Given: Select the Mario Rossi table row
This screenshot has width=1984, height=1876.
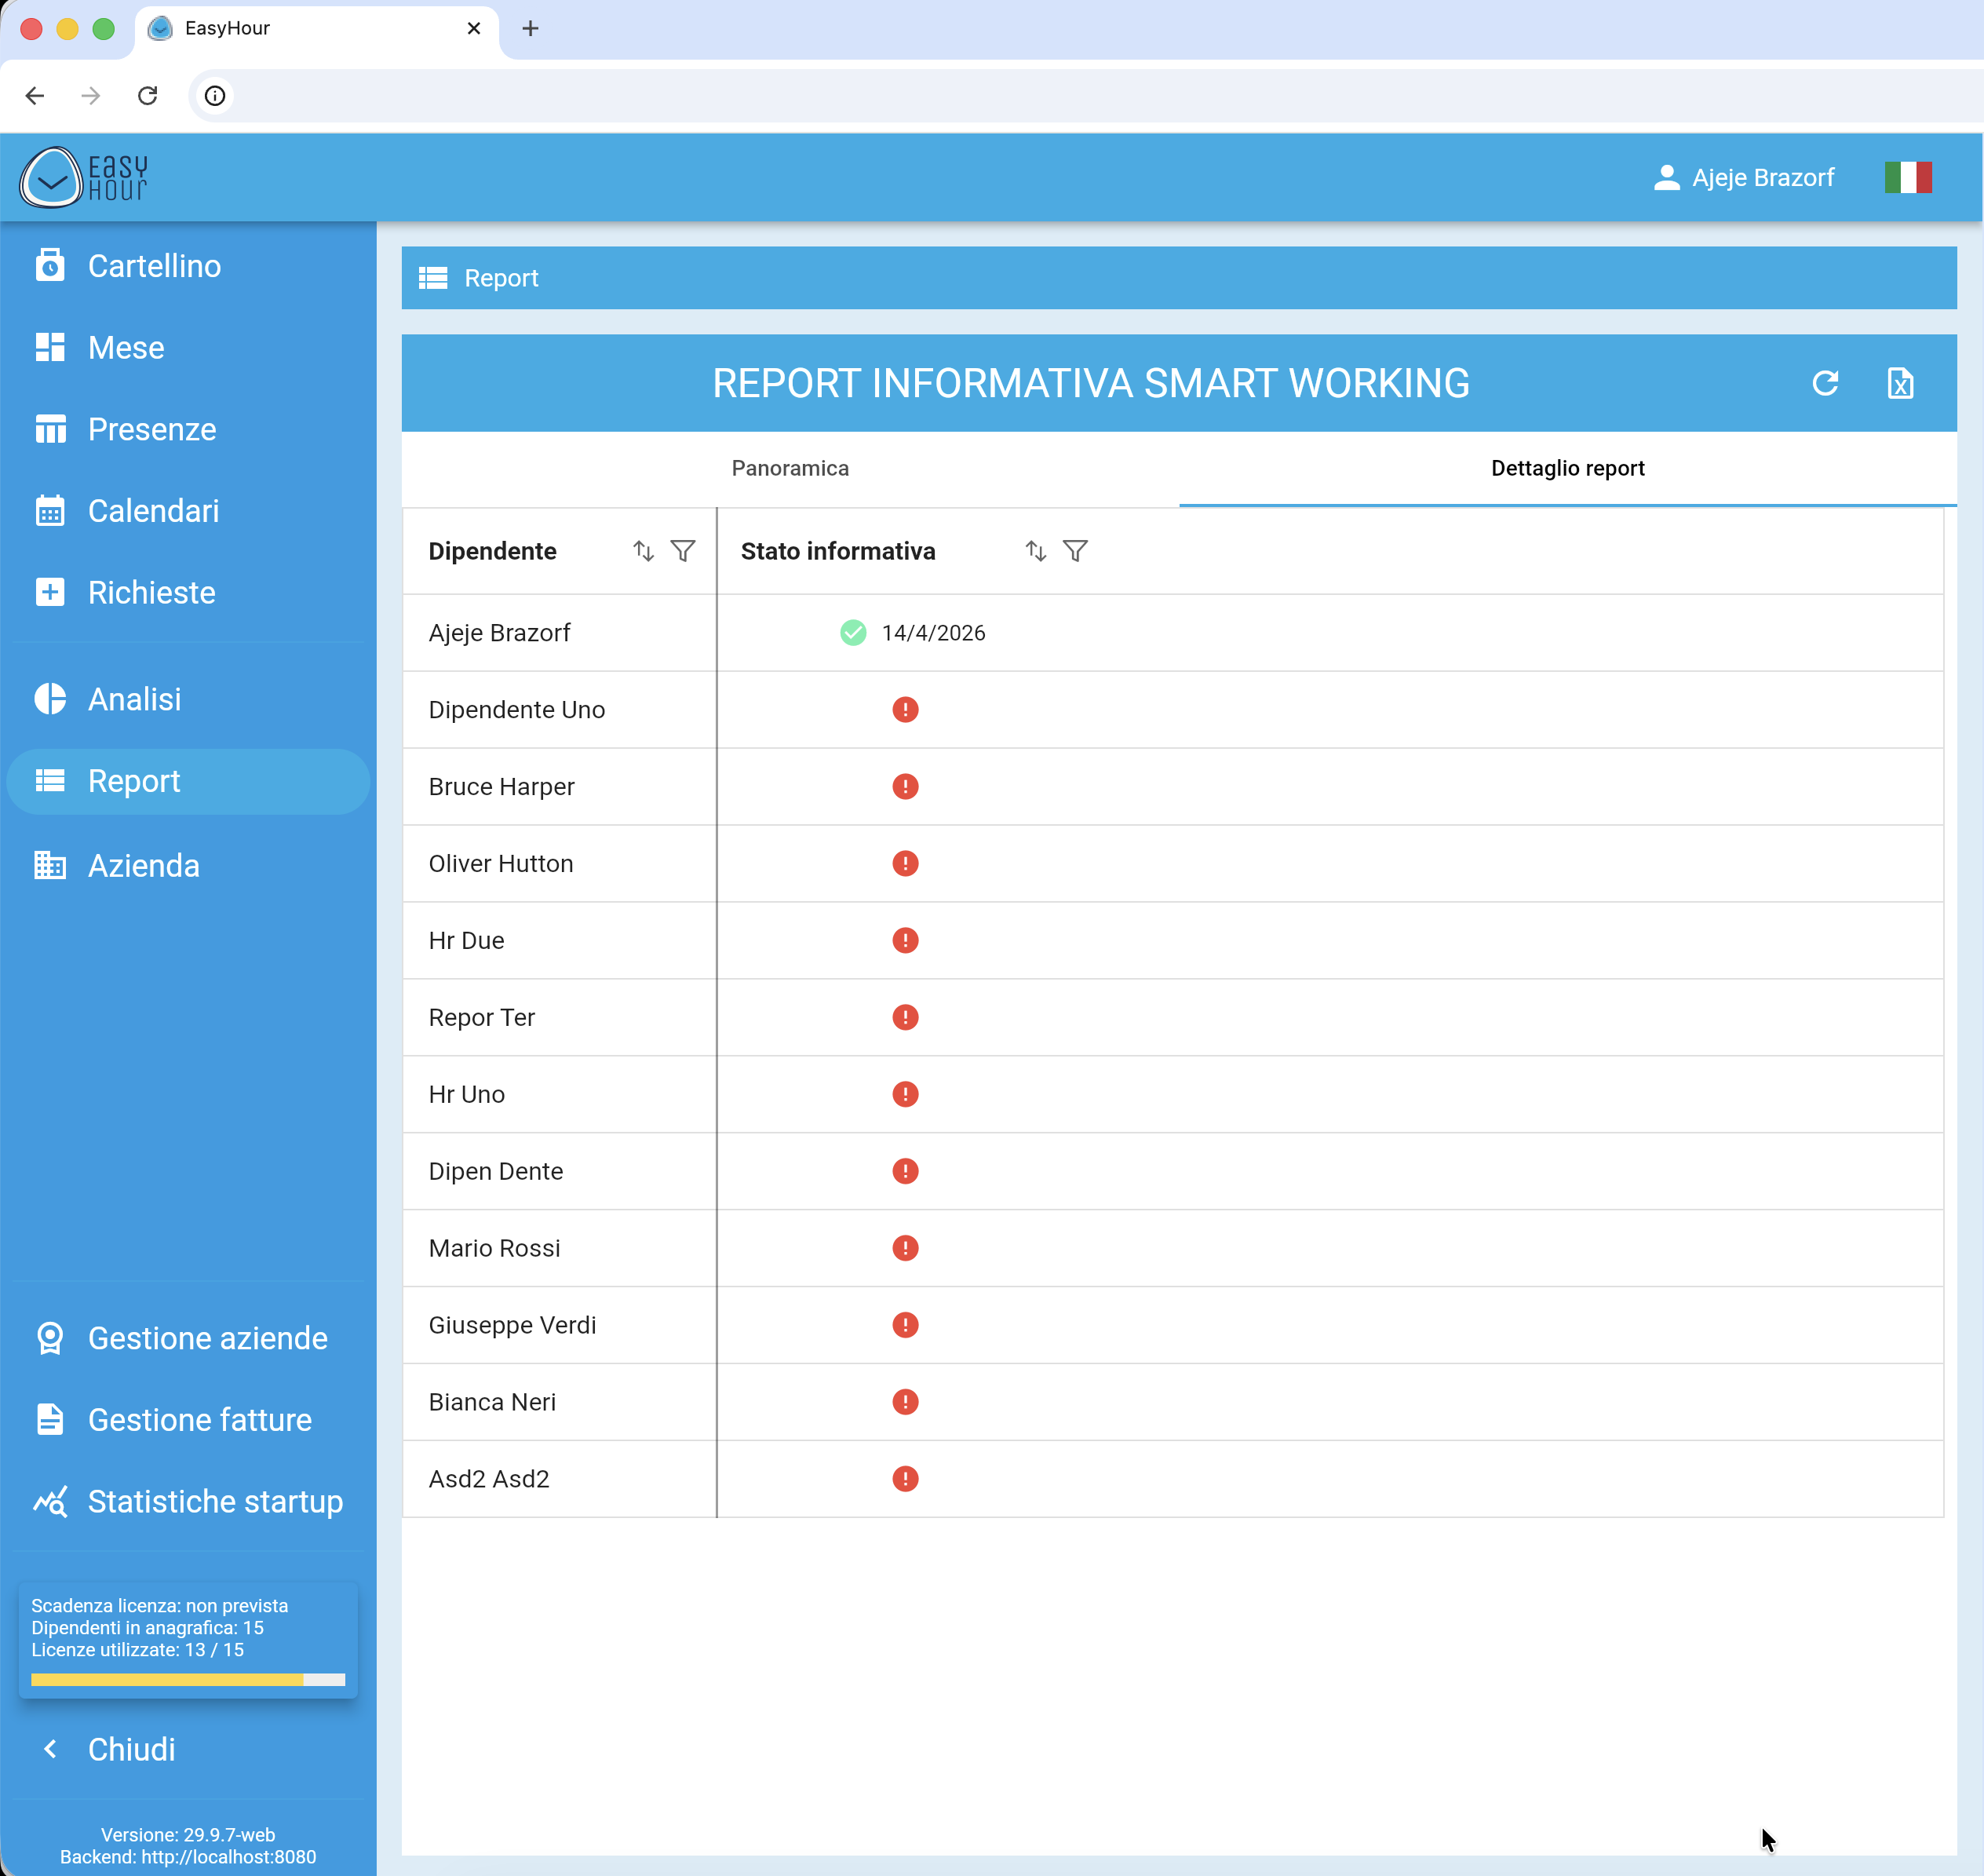Looking at the screenshot, I should tap(494, 1248).
